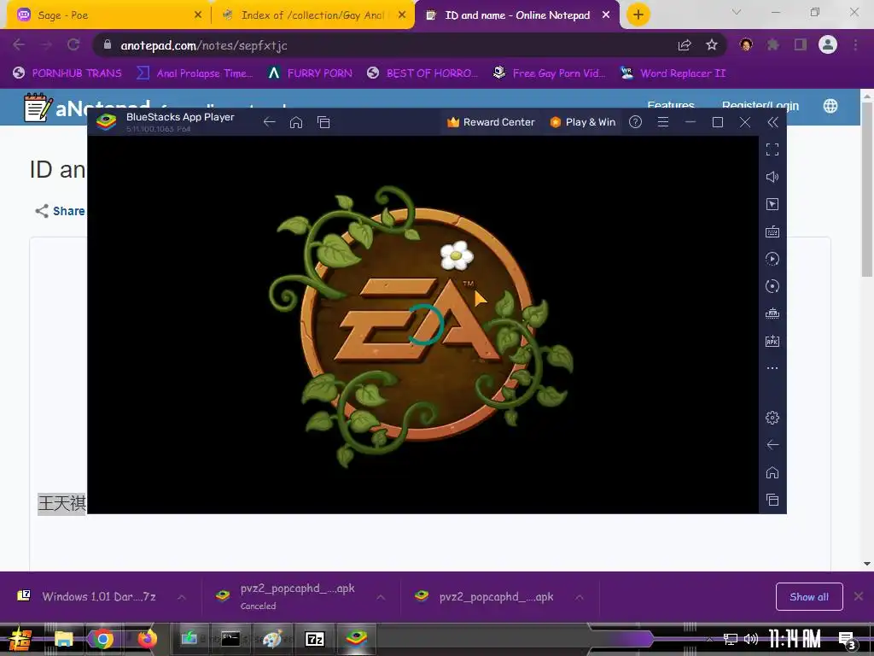The height and width of the screenshot is (656, 874).
Task: Bookmark this page with the star
Action: [x=712, y=45]
